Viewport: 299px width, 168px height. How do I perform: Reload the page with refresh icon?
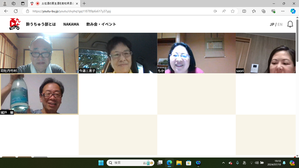[x=16, y=11]
